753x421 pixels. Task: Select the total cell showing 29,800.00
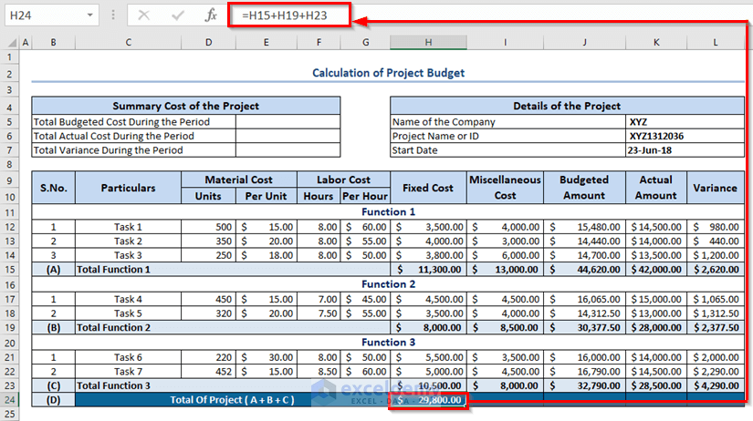click(428, 399)
